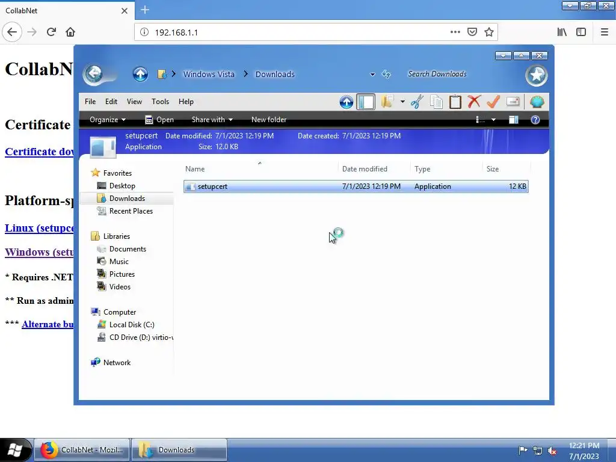The image size is (616, 462).
Task: Click the Firefox home button
Action: click(x=70, y=32)
